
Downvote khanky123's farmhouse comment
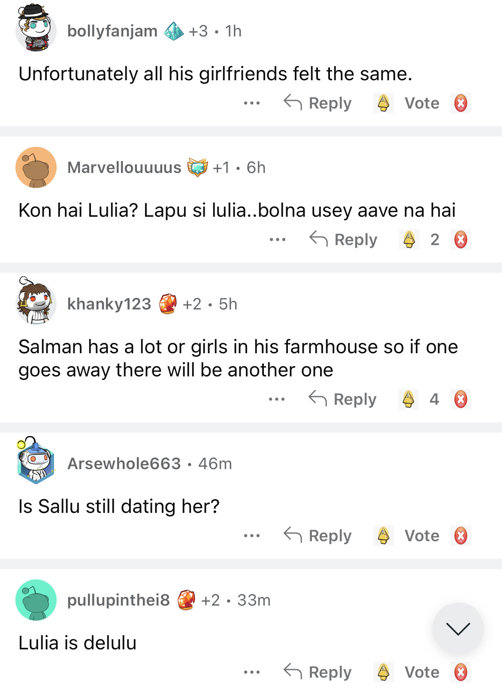[x=460, y=399]
